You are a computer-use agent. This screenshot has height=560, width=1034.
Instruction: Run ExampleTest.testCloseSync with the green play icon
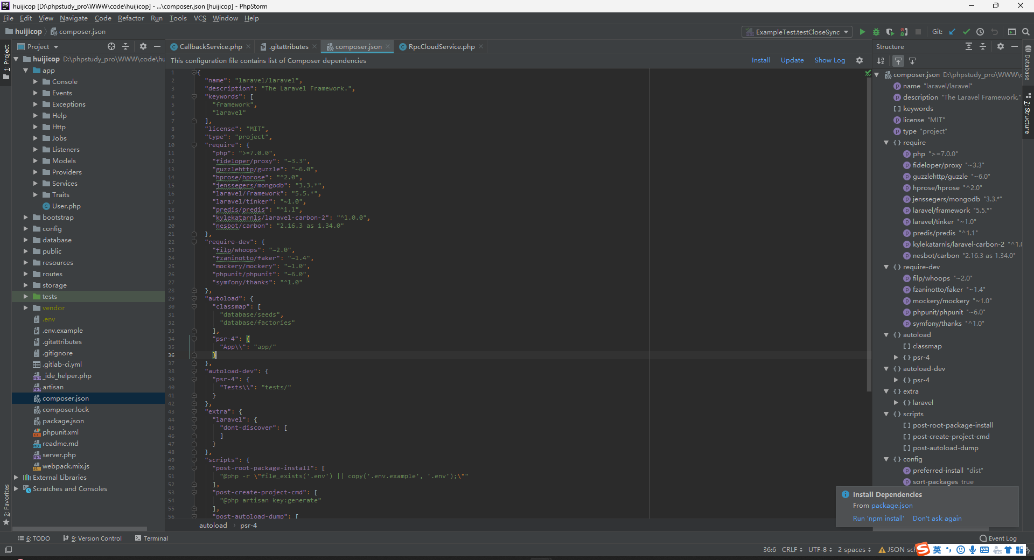[x=862, y=32]
